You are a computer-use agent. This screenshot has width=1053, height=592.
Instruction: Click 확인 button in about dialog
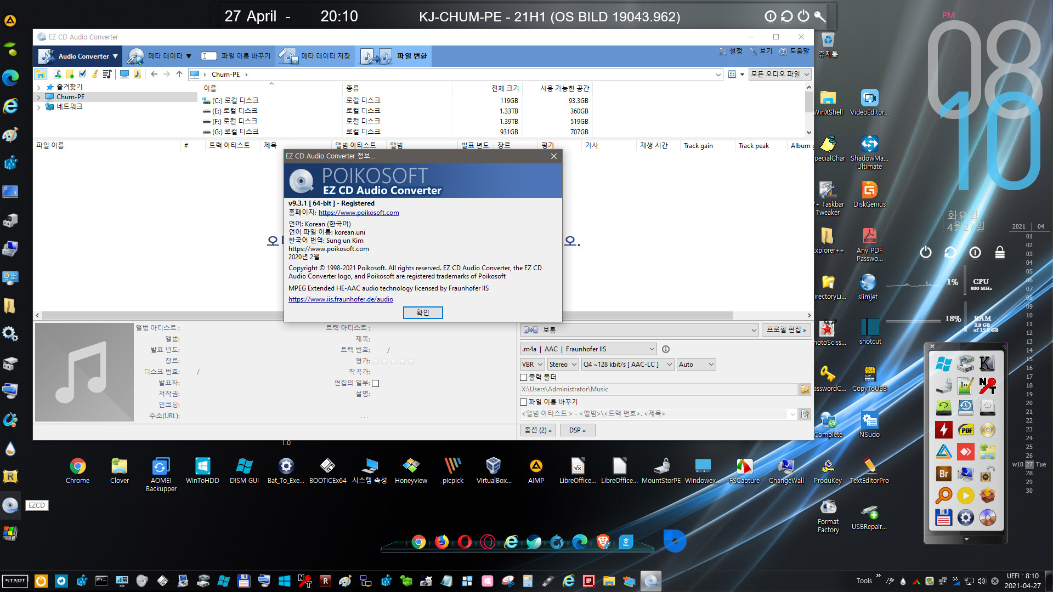point(423,312)
